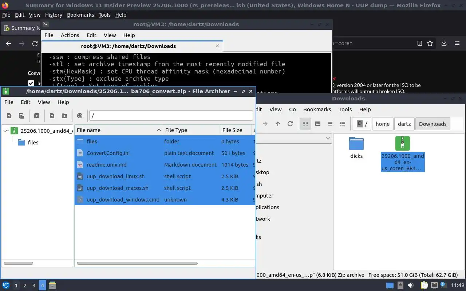
Task: Toggle the checkbox on the UUP dump page
Action: 31,83
